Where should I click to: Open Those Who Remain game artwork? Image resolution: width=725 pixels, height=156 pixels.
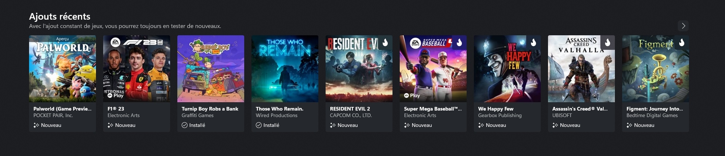pos(285,69)
